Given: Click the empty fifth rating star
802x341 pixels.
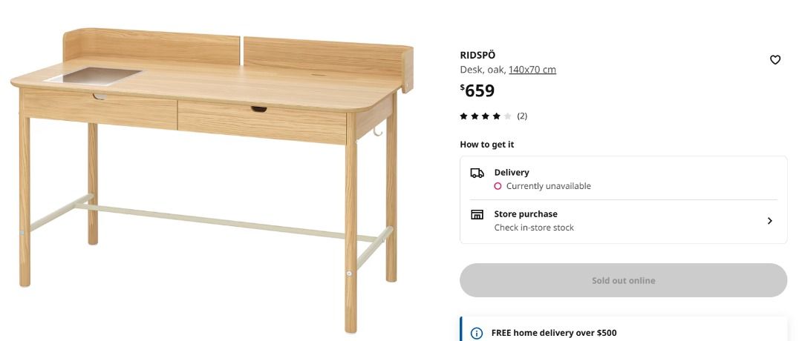Looking at the screenshot, I should pos(507,116).
